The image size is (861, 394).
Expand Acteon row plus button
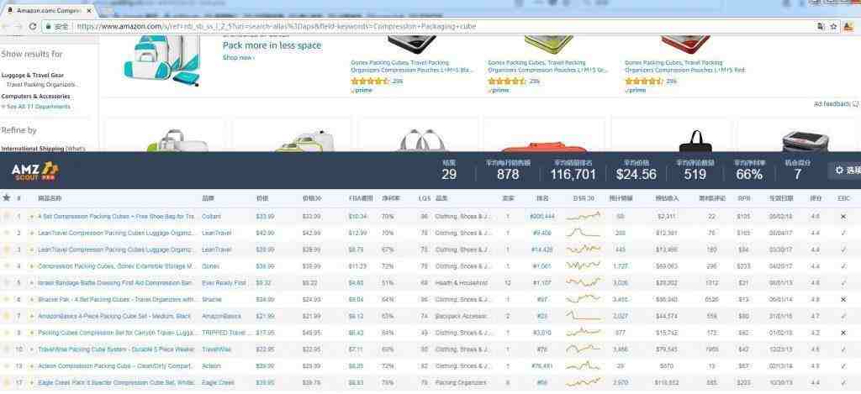click(32, 366)
